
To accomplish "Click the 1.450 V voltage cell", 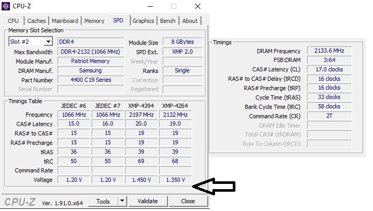I will (141, 180).
